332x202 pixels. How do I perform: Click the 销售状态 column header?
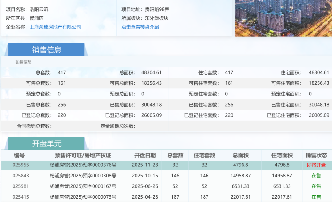316,155
